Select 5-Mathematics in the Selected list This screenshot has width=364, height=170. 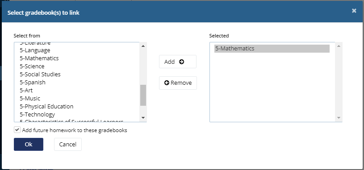click(272, 49)
